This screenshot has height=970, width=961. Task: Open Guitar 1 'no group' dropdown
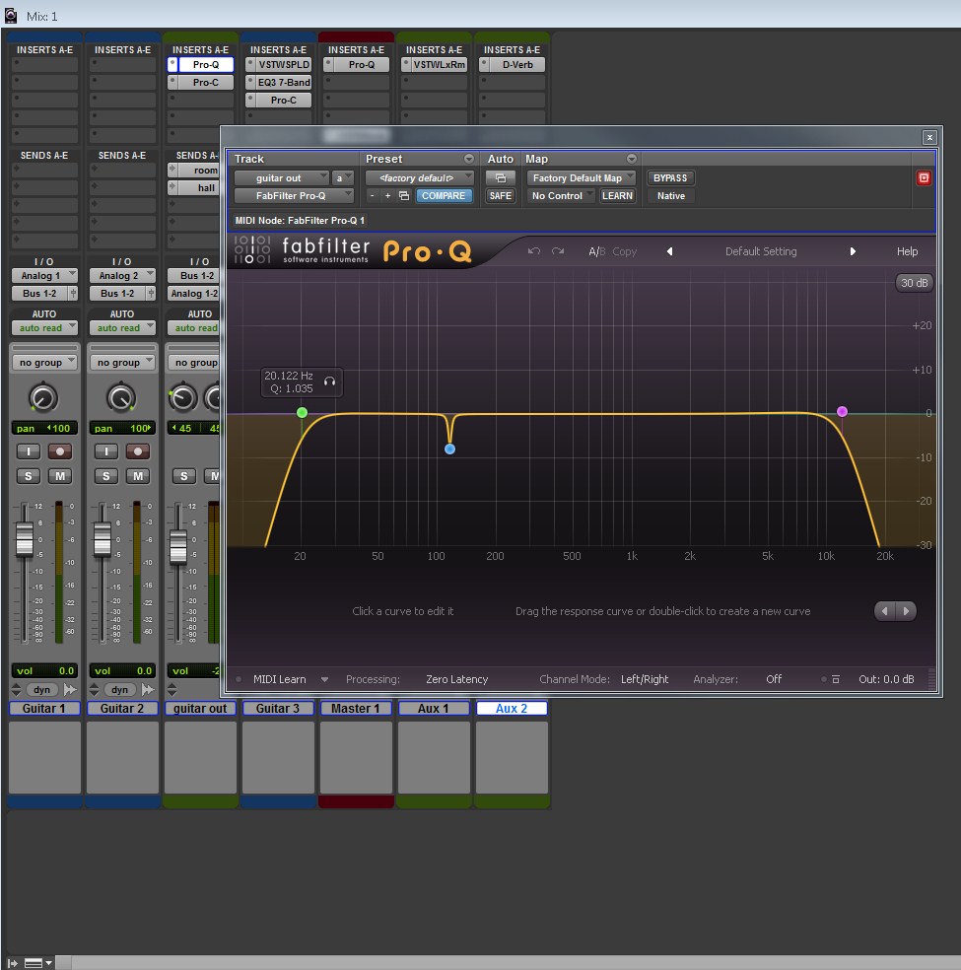44,363
